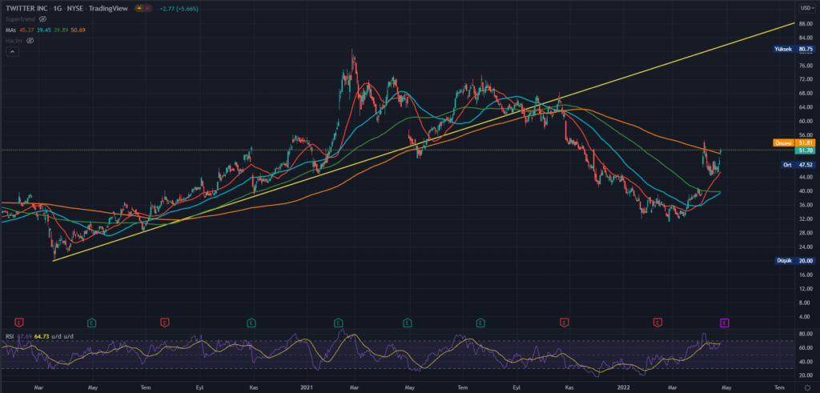Click the blue MA value 39.45

[44, 30]
